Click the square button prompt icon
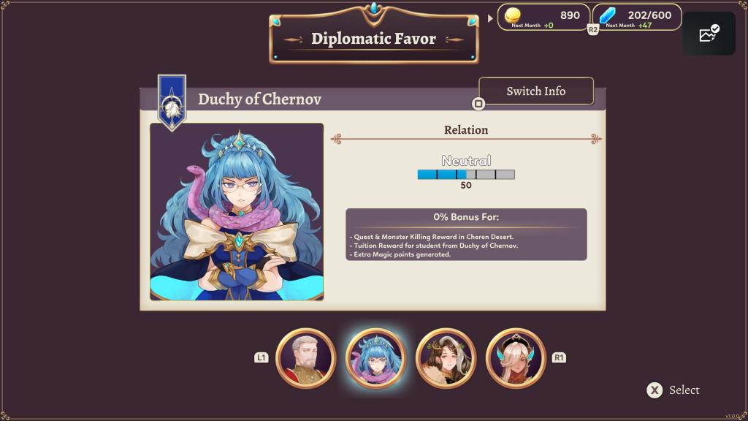The height and width of the screenshot is (421, 748). 478,104
